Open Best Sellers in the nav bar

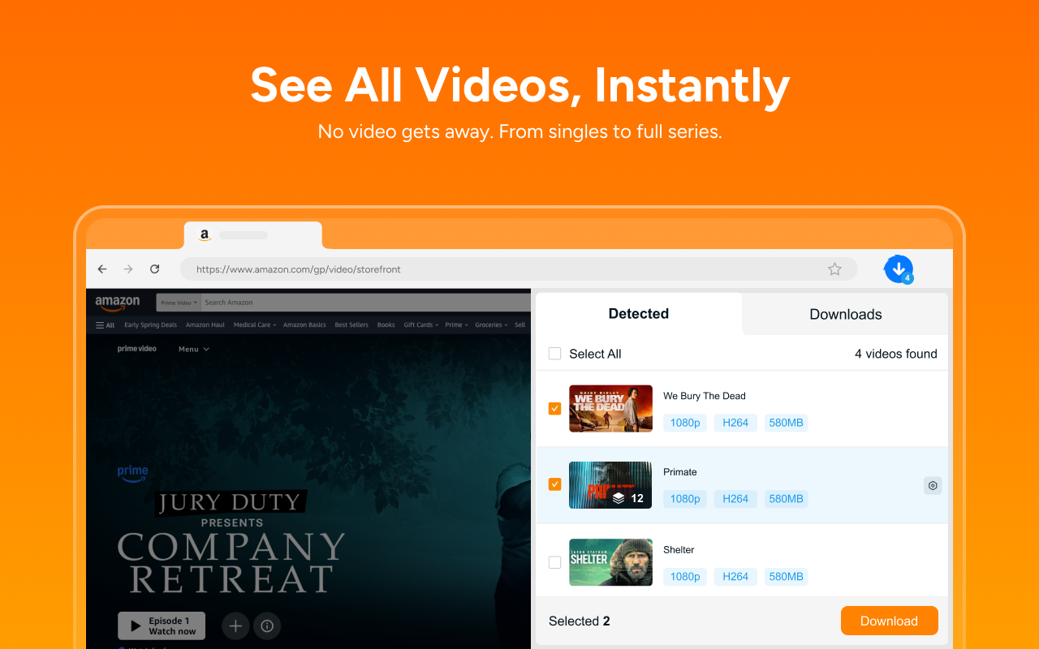coord(351,325)
